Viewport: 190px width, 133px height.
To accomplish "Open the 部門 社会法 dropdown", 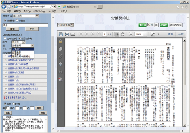I will tap(18, 42).
